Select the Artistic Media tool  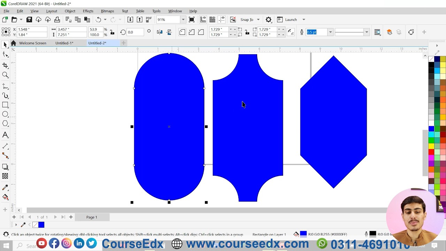[5, 95]
